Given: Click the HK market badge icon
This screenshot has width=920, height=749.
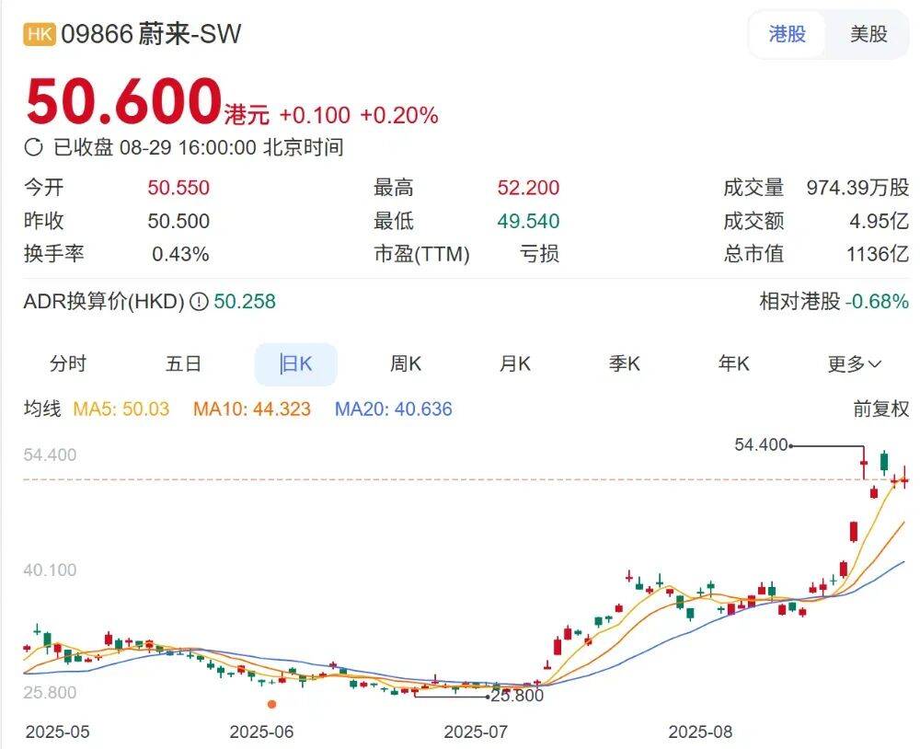Looking at the screenshot, I should point(40,34).
